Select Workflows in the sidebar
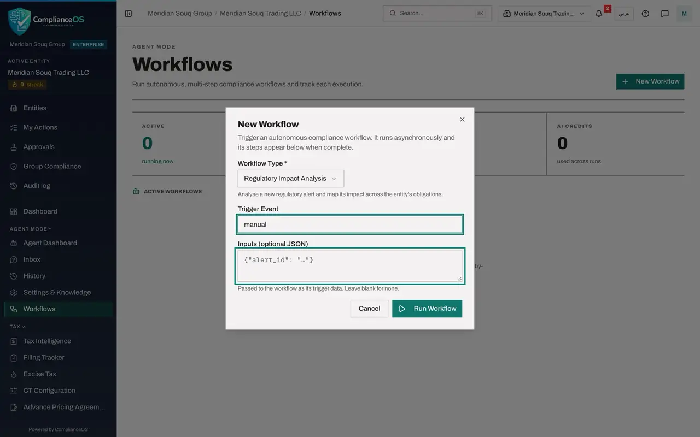The image size is (700, 437). tap(59, 309)
